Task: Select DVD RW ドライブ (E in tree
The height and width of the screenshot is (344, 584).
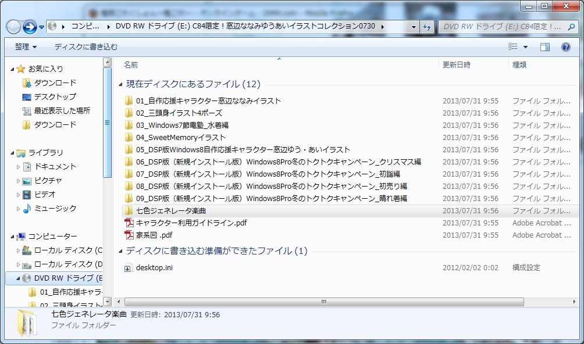Action: pos(68,278)
